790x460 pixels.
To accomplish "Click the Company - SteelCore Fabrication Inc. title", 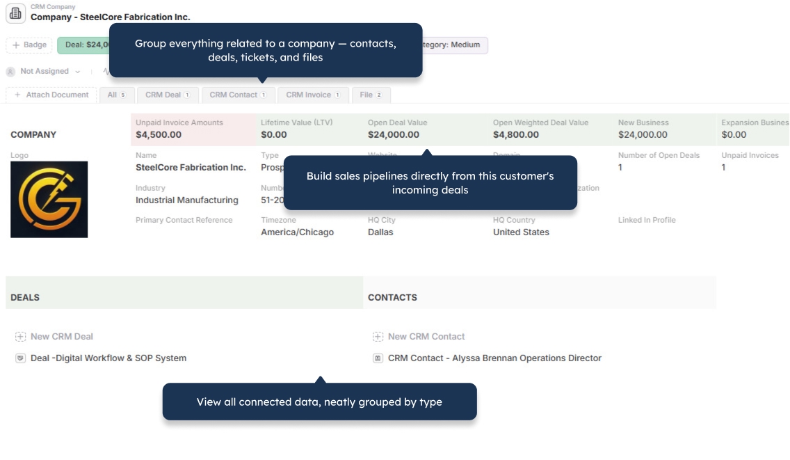I will (x=111, y=17).
